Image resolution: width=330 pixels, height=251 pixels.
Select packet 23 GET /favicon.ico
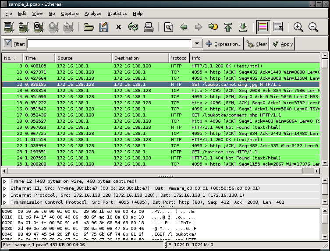(x=160, y=152)
